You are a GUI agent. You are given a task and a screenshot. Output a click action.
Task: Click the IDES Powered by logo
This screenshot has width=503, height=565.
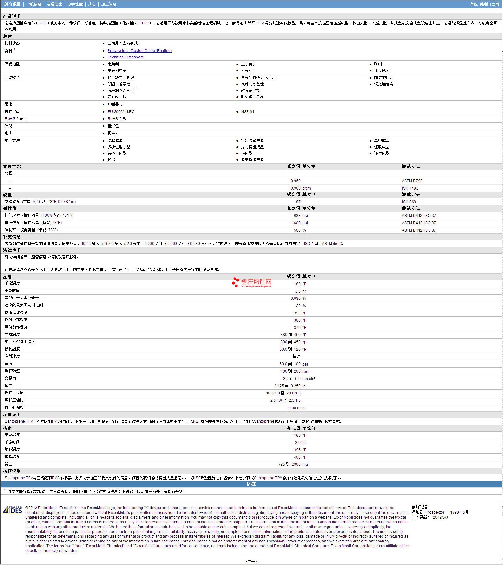tap(13, 509)
